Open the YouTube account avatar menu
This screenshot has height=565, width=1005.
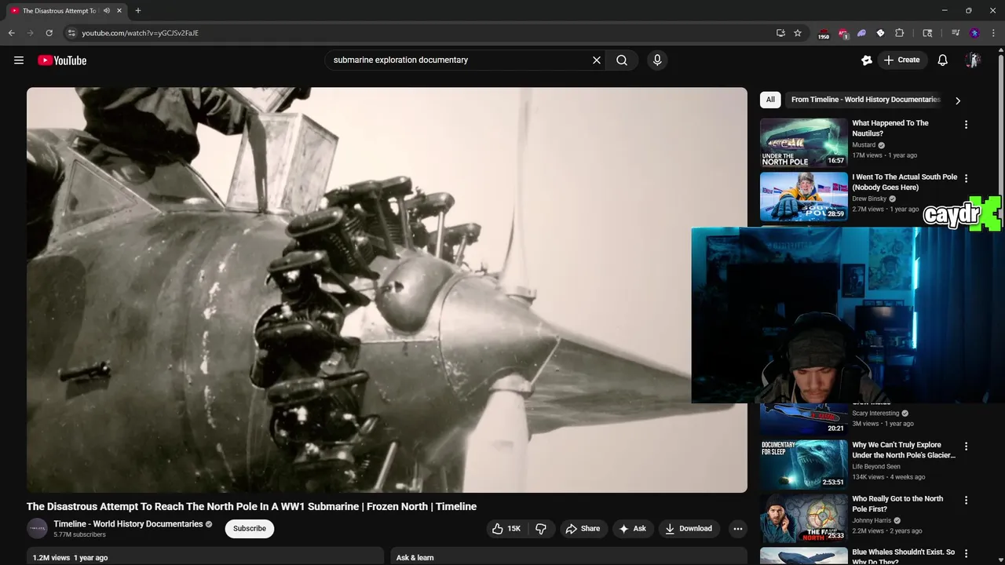click(x=973, y=60)
